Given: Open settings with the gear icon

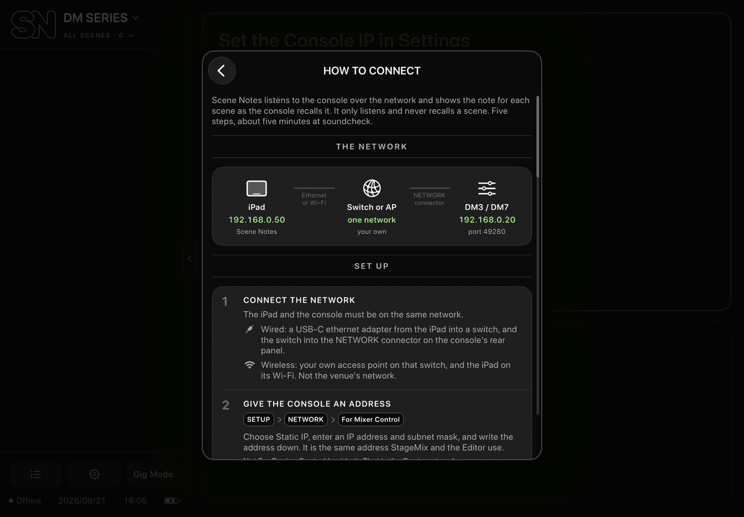Looking at the screenshot, I should coord(94,474).
